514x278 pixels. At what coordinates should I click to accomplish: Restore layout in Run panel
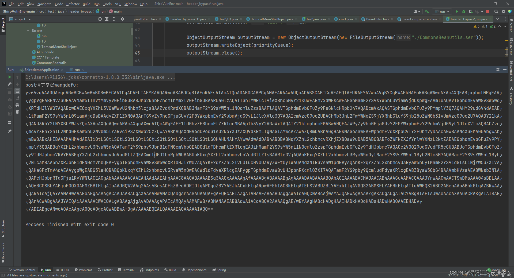10,122
